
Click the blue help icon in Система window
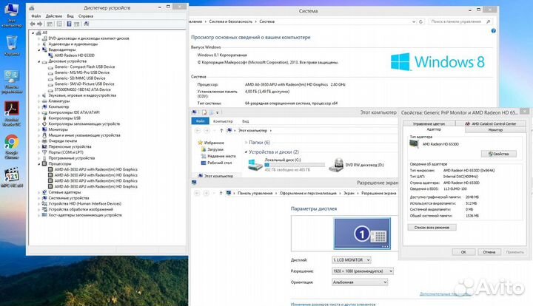point(493,31)
